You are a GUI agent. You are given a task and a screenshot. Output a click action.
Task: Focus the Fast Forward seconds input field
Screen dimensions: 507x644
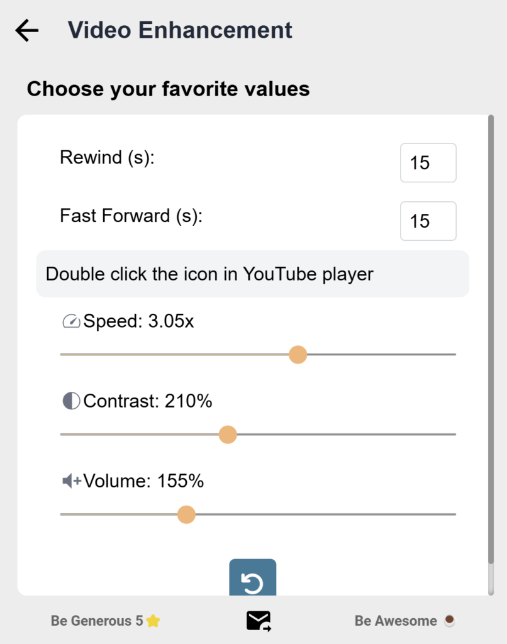click(x=428, y=221)
